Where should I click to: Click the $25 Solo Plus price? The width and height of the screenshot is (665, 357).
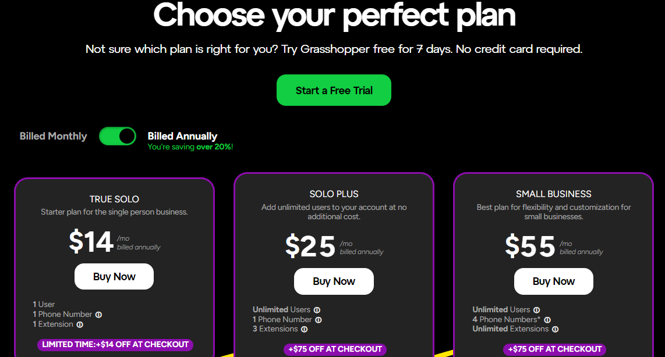click(310, 246)
